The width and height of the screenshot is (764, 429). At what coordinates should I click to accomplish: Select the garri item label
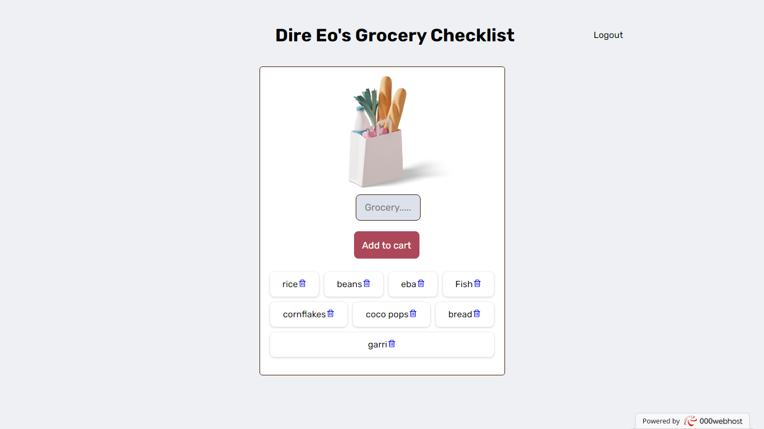(378, 345)
